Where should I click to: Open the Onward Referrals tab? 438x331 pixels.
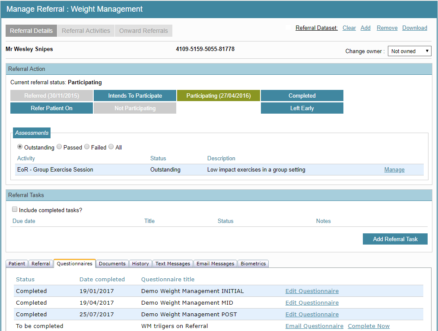[x=143, y=31]
